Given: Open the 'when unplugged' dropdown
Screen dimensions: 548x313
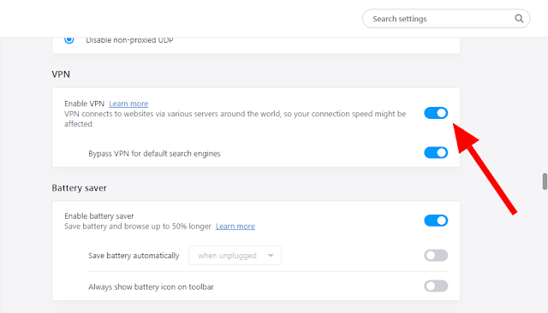Looking at the screenshot, I should point(235,256).
